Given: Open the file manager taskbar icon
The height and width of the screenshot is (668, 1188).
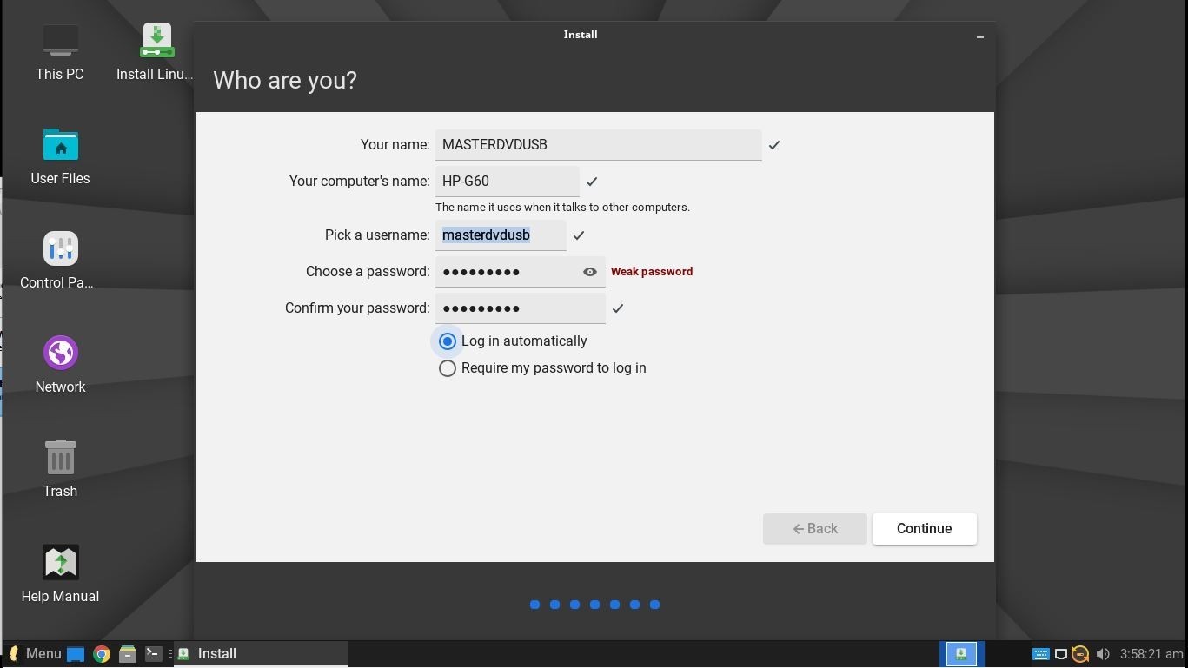Looking at the screenshot, I should pyautogui.click(x=128, y=654).
